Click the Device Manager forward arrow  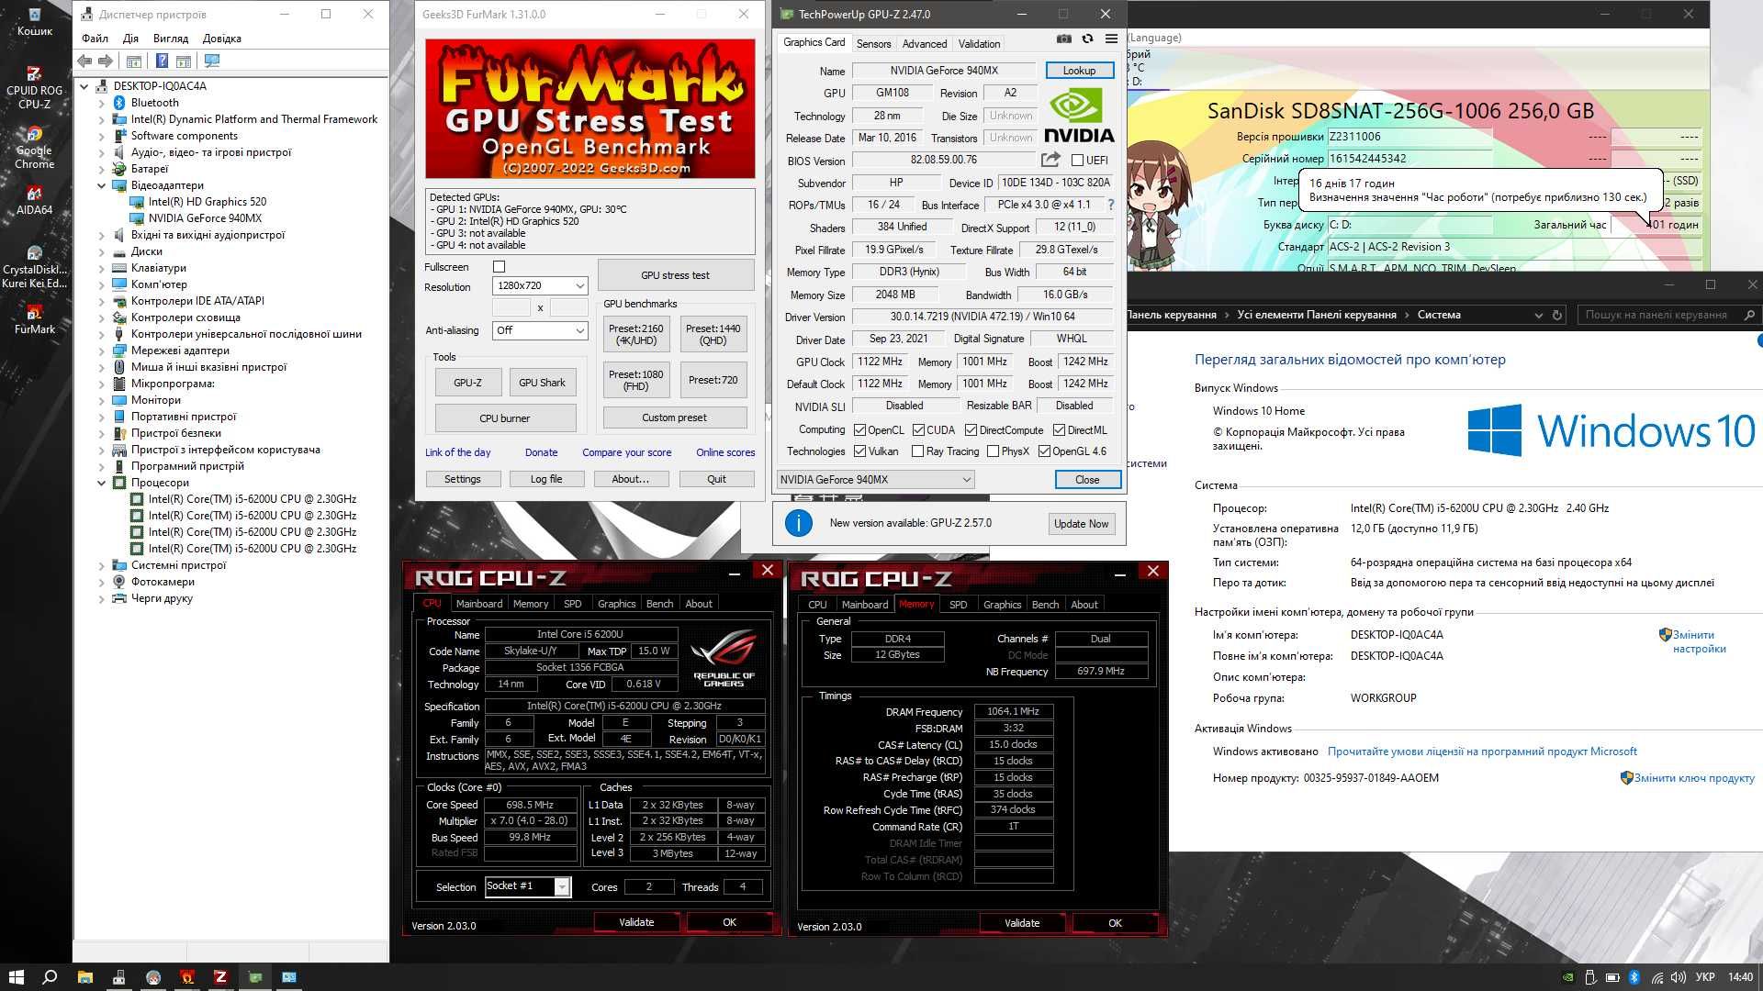(106, 61)
